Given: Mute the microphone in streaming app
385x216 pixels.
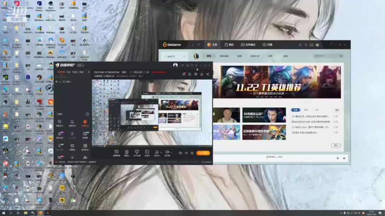Looking at the screenshot, I should coord(157,153).
